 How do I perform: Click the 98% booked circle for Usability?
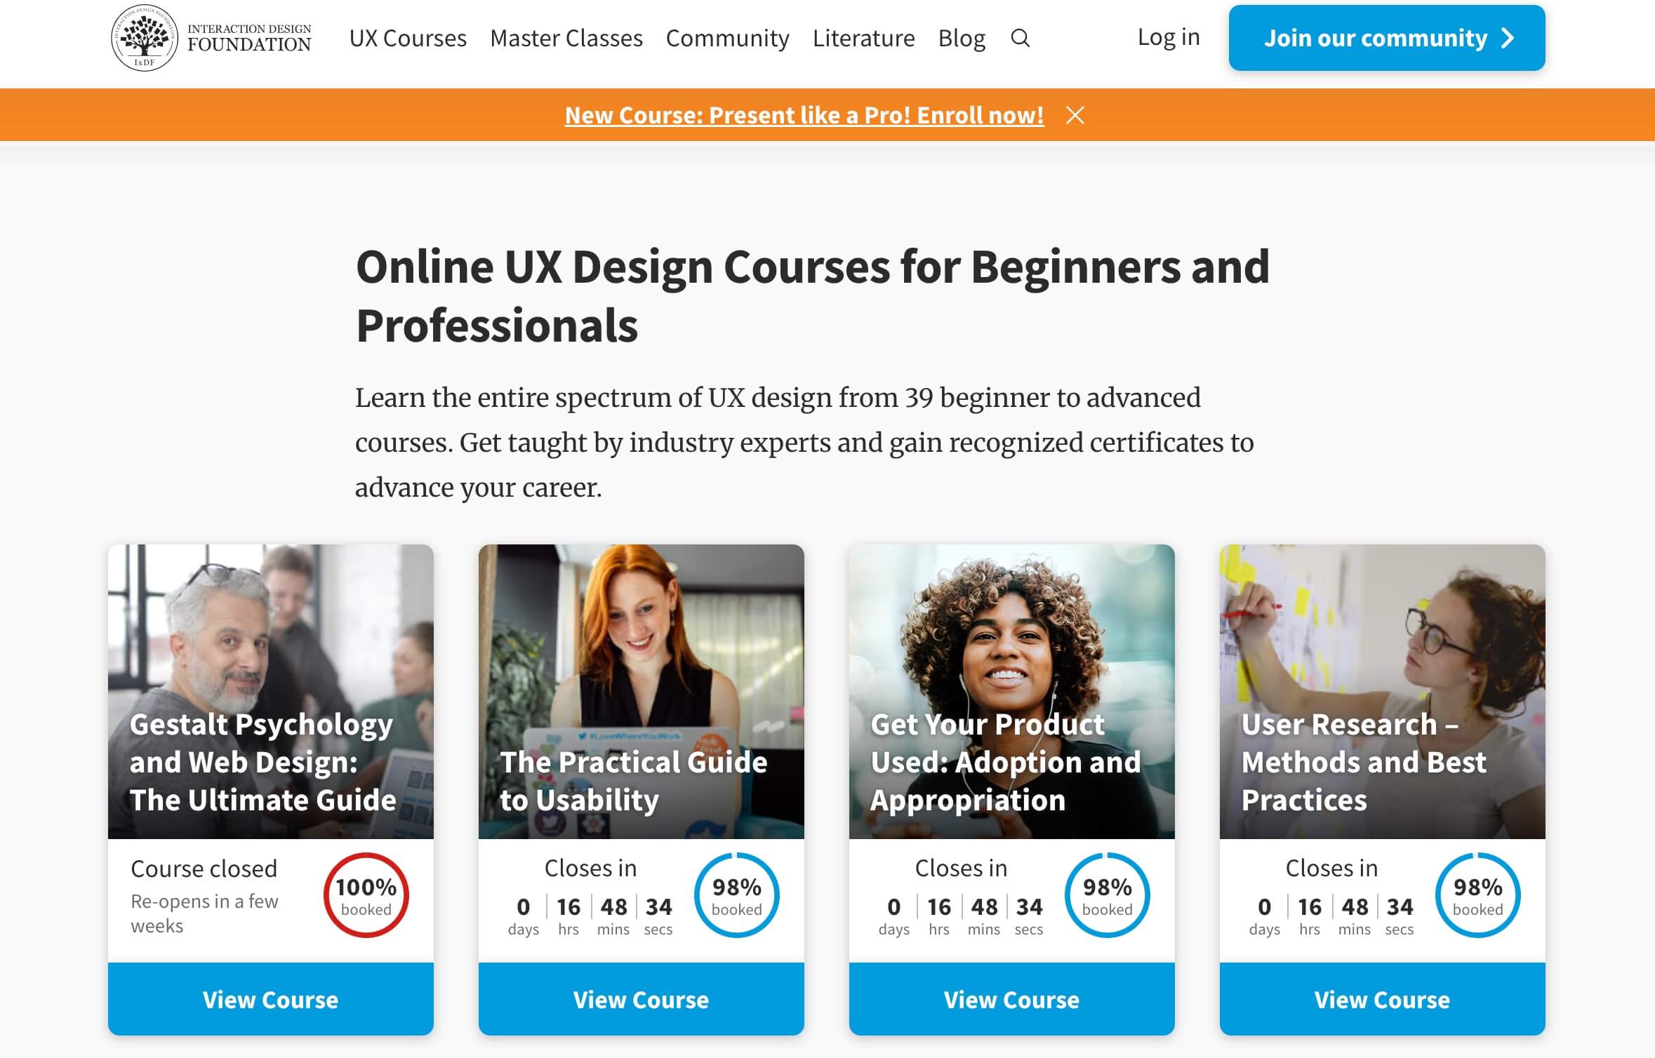[737, 895]
